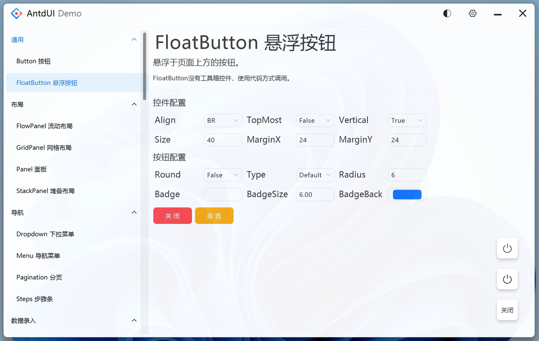Image resolution: width=539 pixels, height=341 pixels.
Task: Click the lower floating power button
Action: (x=507, y=279)
